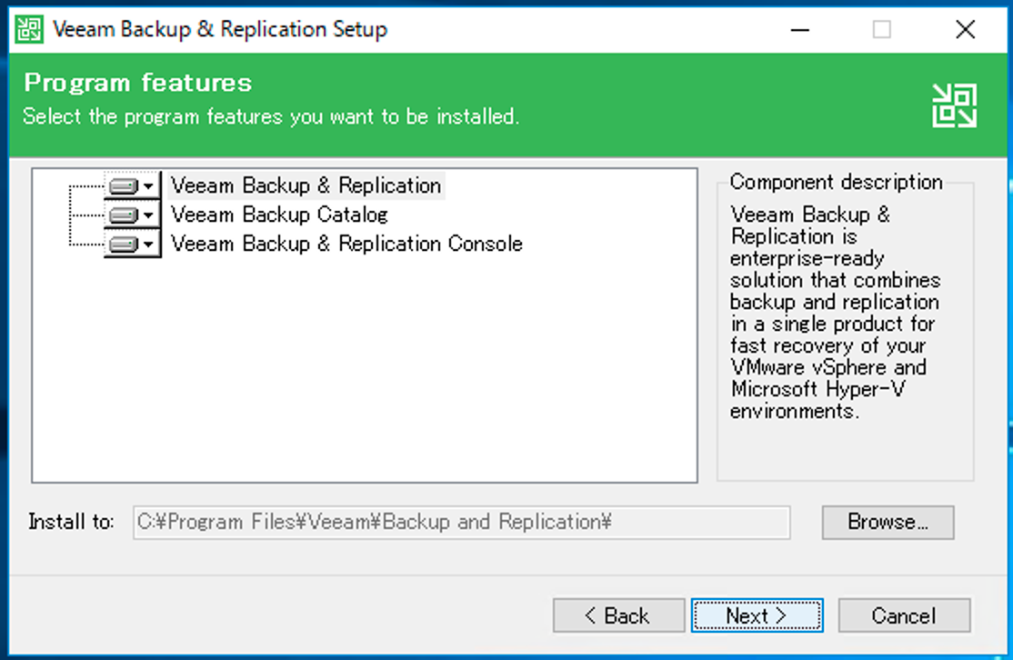Viewport: 1013px width, 660px height.
Task: Cancel the Veeam setup wizard
Action: [x=904, y=615]
